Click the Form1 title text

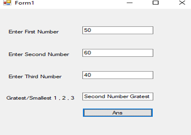[24, 3]
